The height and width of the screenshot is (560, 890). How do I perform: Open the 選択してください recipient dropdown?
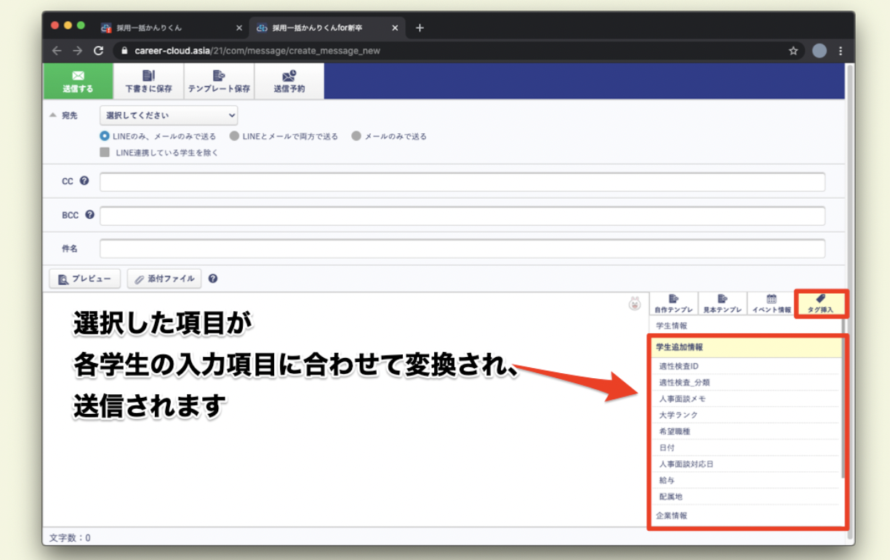(168, 116)
